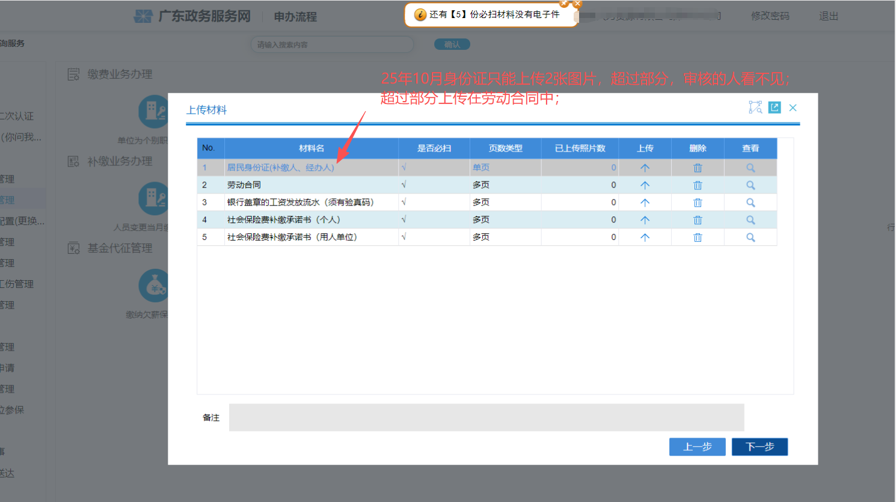Close the orange notification popup
Image resolution: width=896 pixels, height=502 pixels.
point(577,4)
